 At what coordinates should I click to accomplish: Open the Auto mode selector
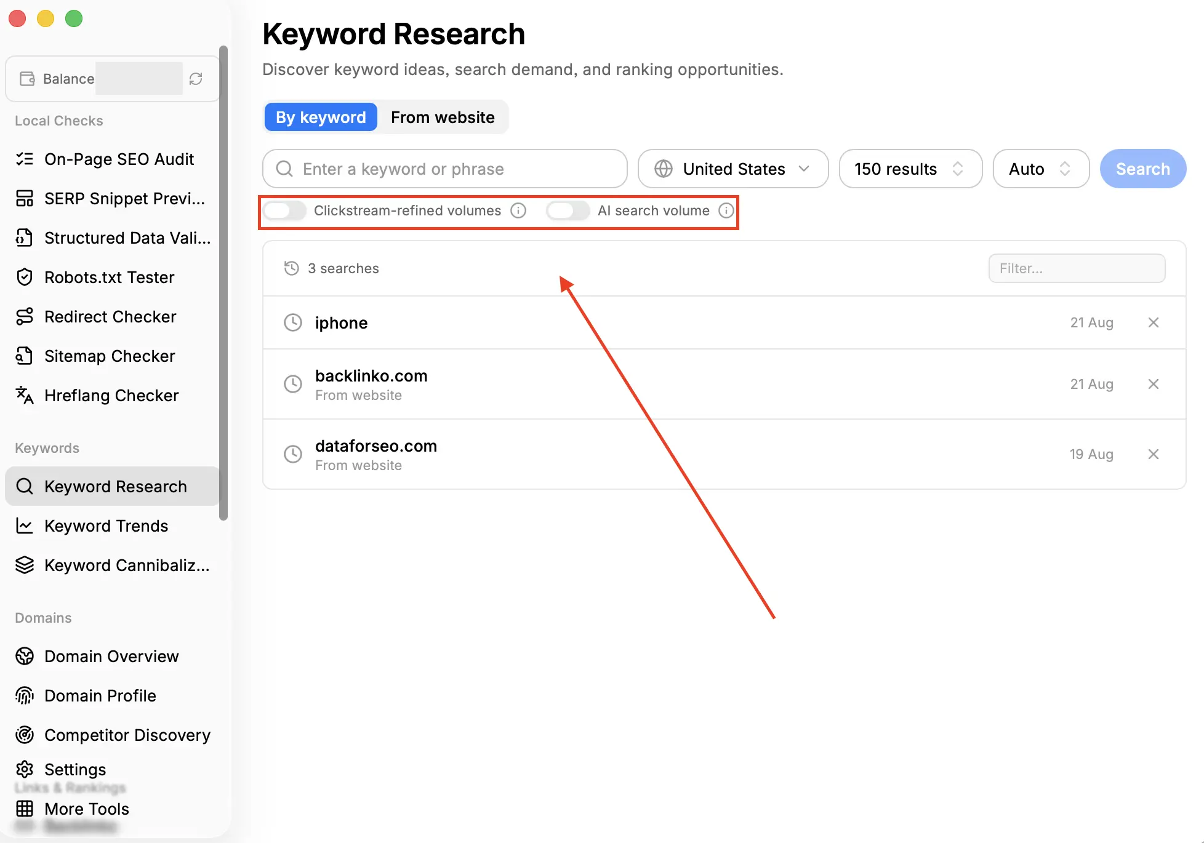click(1041, 169)
